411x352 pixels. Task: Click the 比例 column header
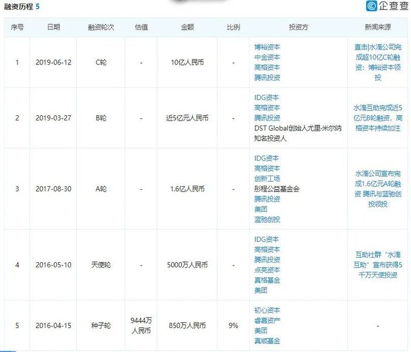pyautogui.click(x=233, y=27)
